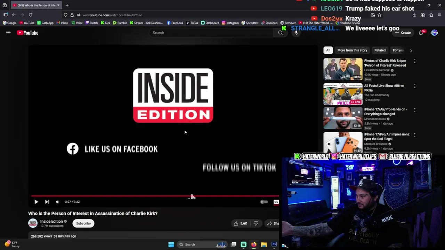Like the video with thumbs up
Screen dimensions: 445x250
(x=240, y=223)
